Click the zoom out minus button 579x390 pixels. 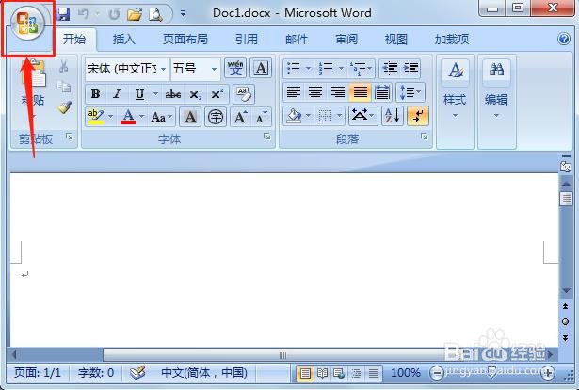(436, 373)
